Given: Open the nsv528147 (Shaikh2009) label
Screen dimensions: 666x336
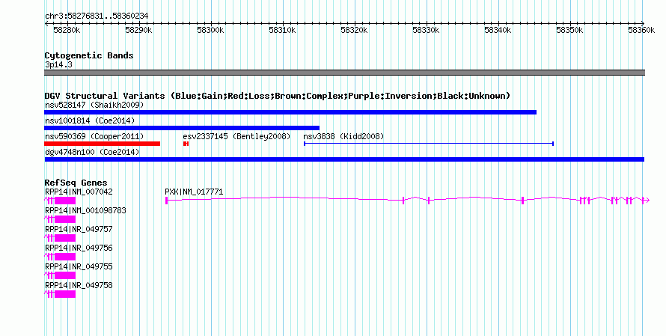Looking at the screenshot, I should point(94,105).
